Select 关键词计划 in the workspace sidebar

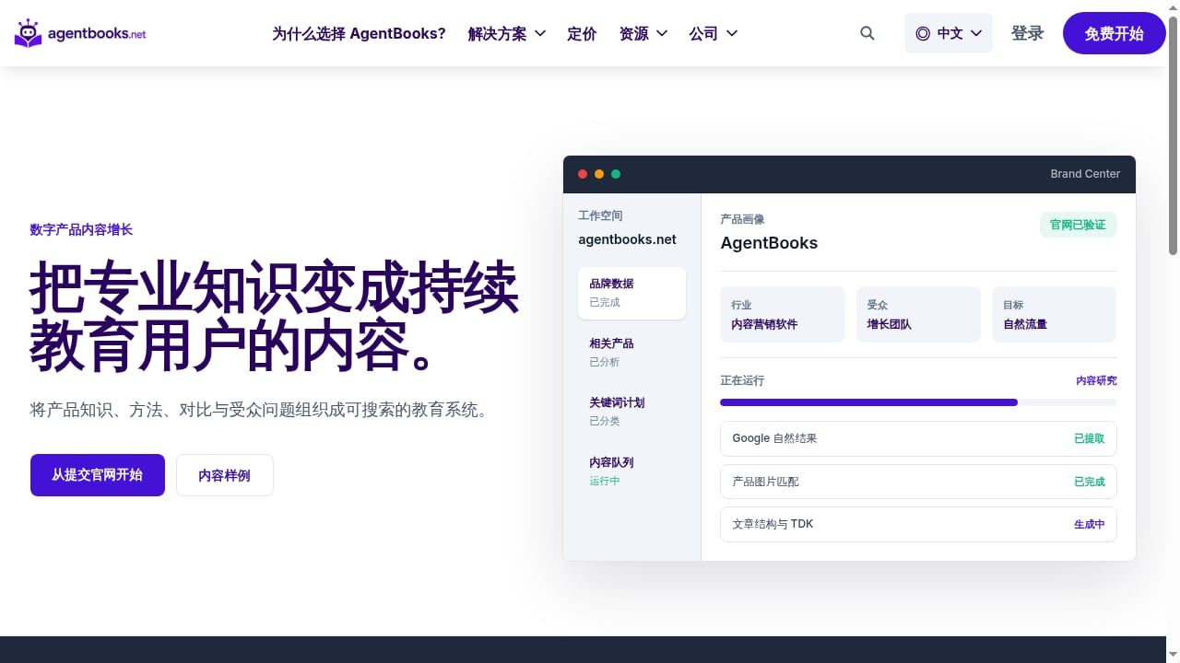[631, 412]
